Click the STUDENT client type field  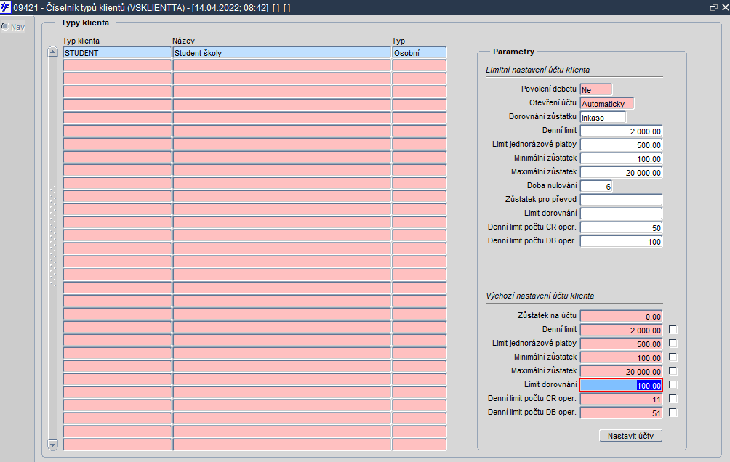(x=117, y=52)
